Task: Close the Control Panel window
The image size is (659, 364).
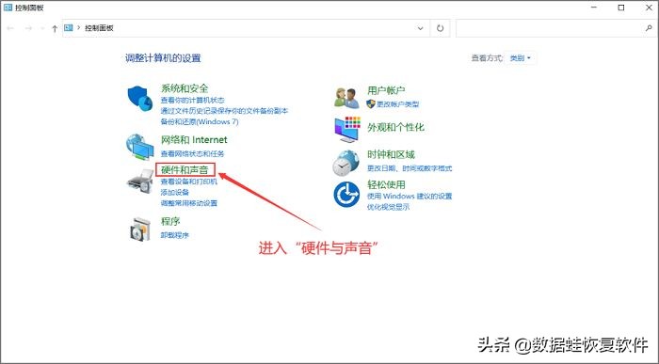Action: point(649,8)
